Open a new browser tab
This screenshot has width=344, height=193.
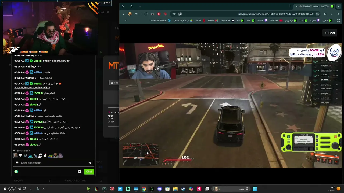point(290,6)
